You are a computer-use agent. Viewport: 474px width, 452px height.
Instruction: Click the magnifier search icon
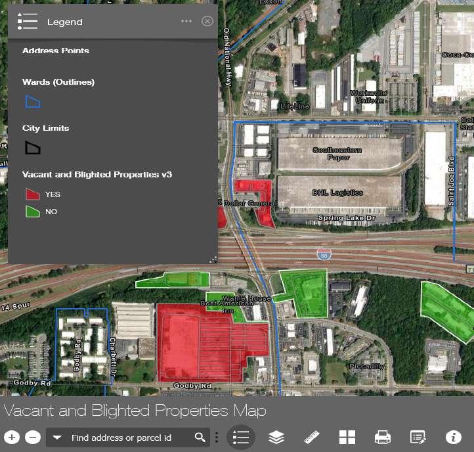tap(200, 437)
